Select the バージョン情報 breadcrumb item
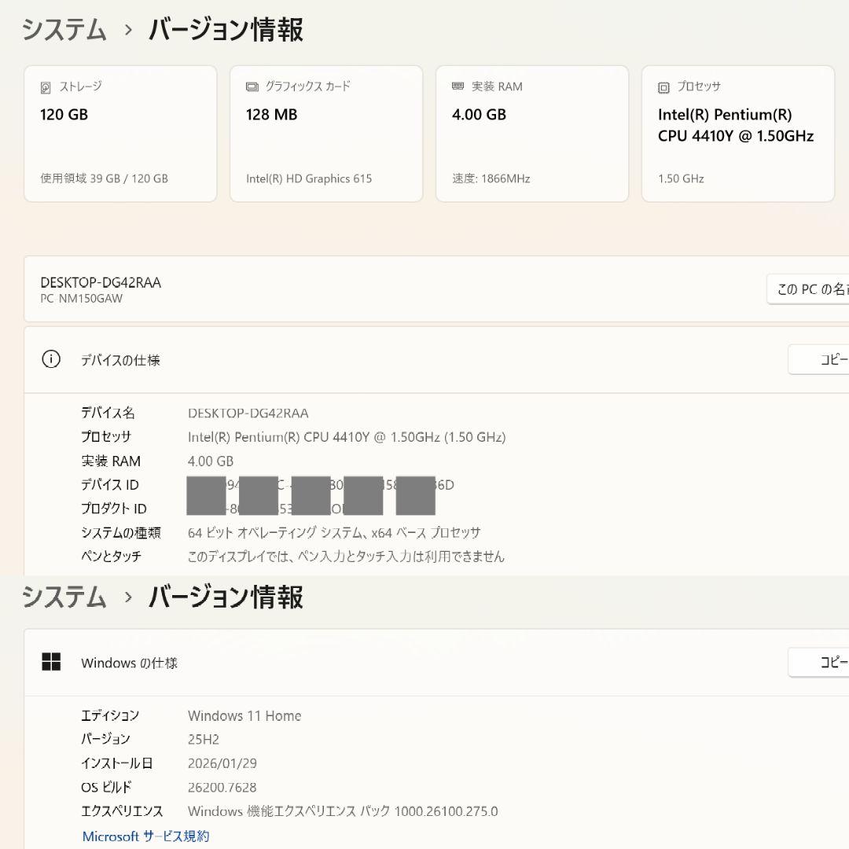This screenshot has width=849, height=849. click(x=226, y=29)
